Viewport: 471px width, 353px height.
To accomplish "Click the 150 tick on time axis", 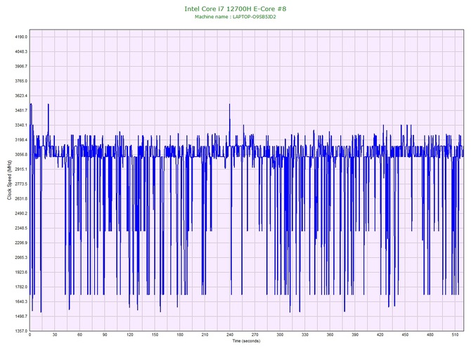I will 155,335.
